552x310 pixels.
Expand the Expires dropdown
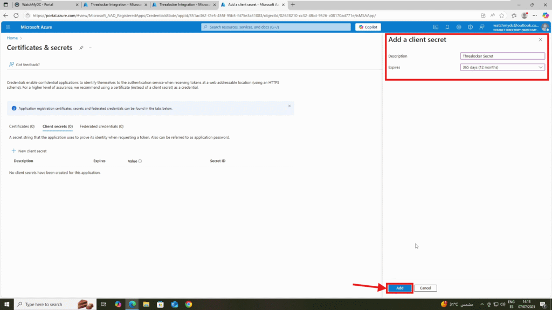click(502, 67)
